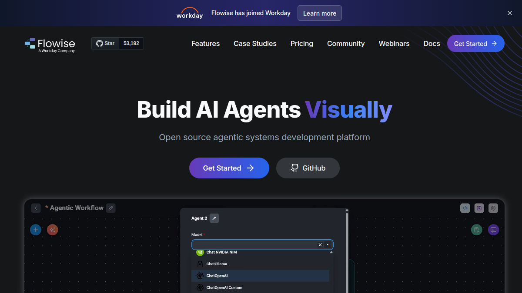Clear the Model field with X
This screenshot has width=522, height=293.
click(x=320, y=245)
